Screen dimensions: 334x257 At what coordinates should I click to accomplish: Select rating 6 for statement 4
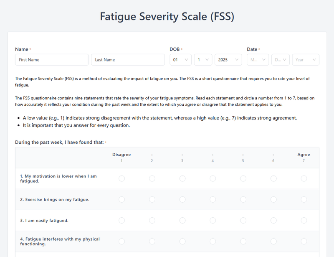coord(273,242)
